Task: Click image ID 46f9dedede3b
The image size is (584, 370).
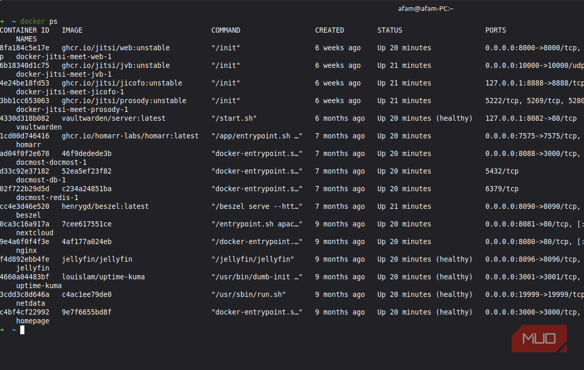Action: point(86,153)
